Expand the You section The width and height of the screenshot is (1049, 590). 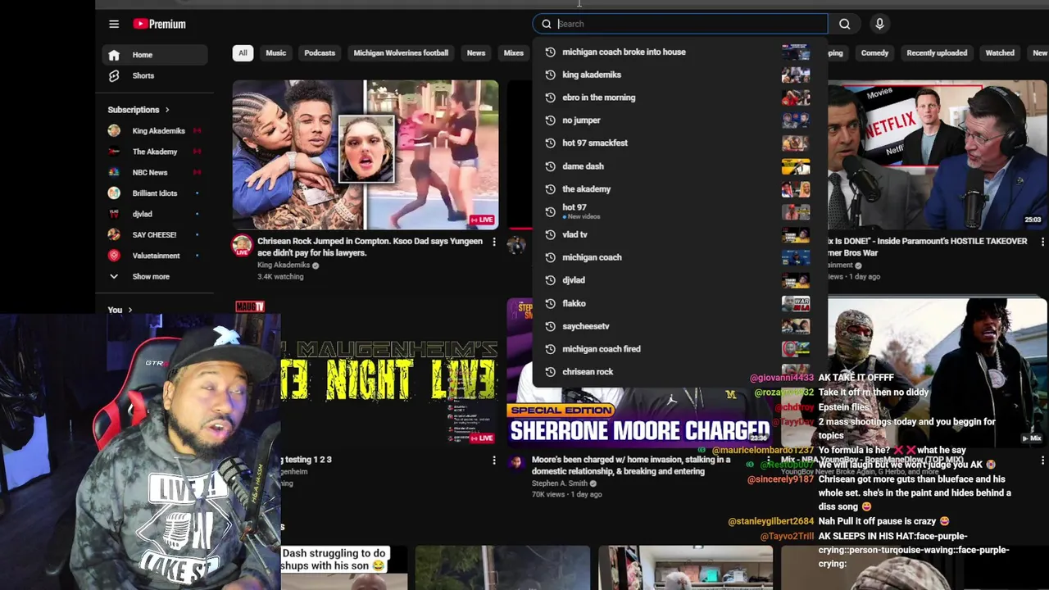pos(120,310)
